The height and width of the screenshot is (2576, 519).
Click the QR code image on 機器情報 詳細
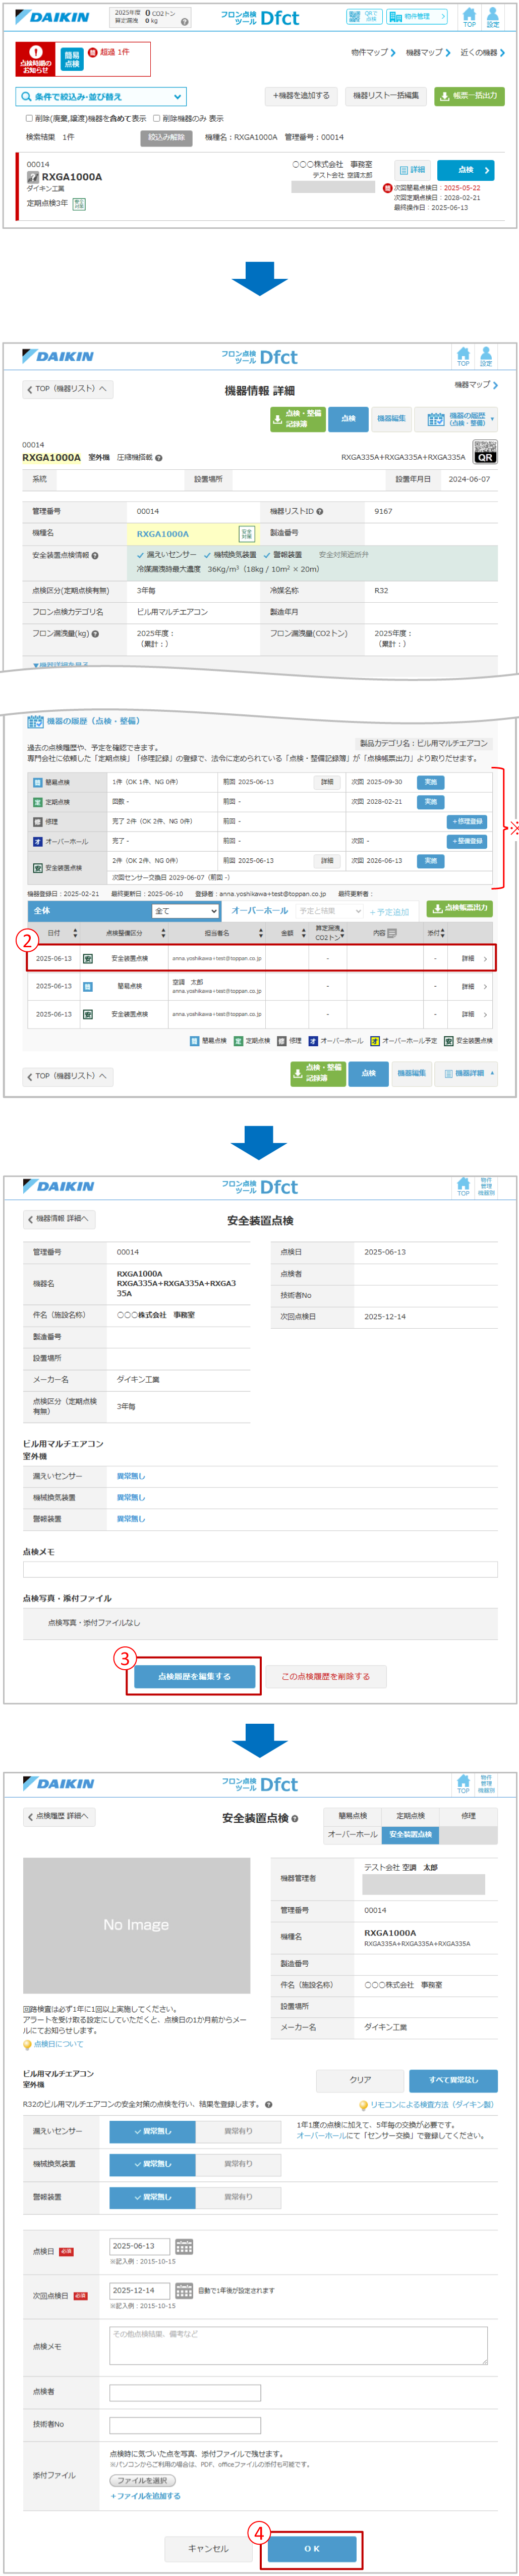click(484, 451)
